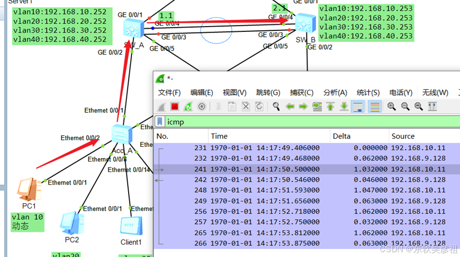Toggle auto scroll during live capture
The width and height of the screenshot is (460, 257).
(x=357, y=106)
